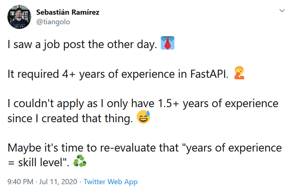
Task: Click "It required" at the sentence start
Action: click(x=33, y=75)
